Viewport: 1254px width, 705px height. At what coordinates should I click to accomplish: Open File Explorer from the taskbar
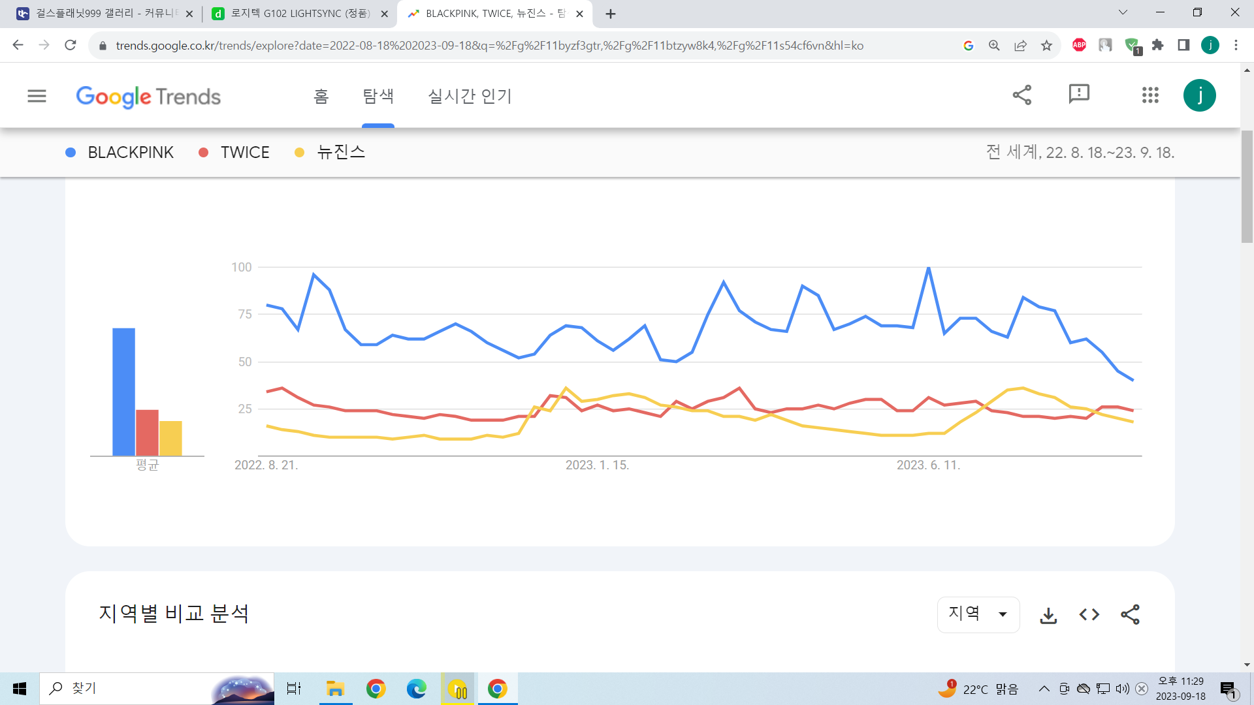[x=335, y=689]
